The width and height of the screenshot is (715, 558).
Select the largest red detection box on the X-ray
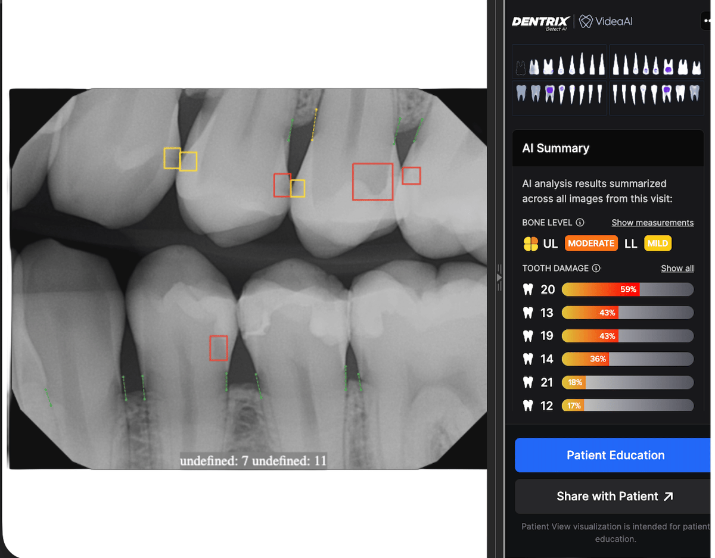tap(372, 182)
